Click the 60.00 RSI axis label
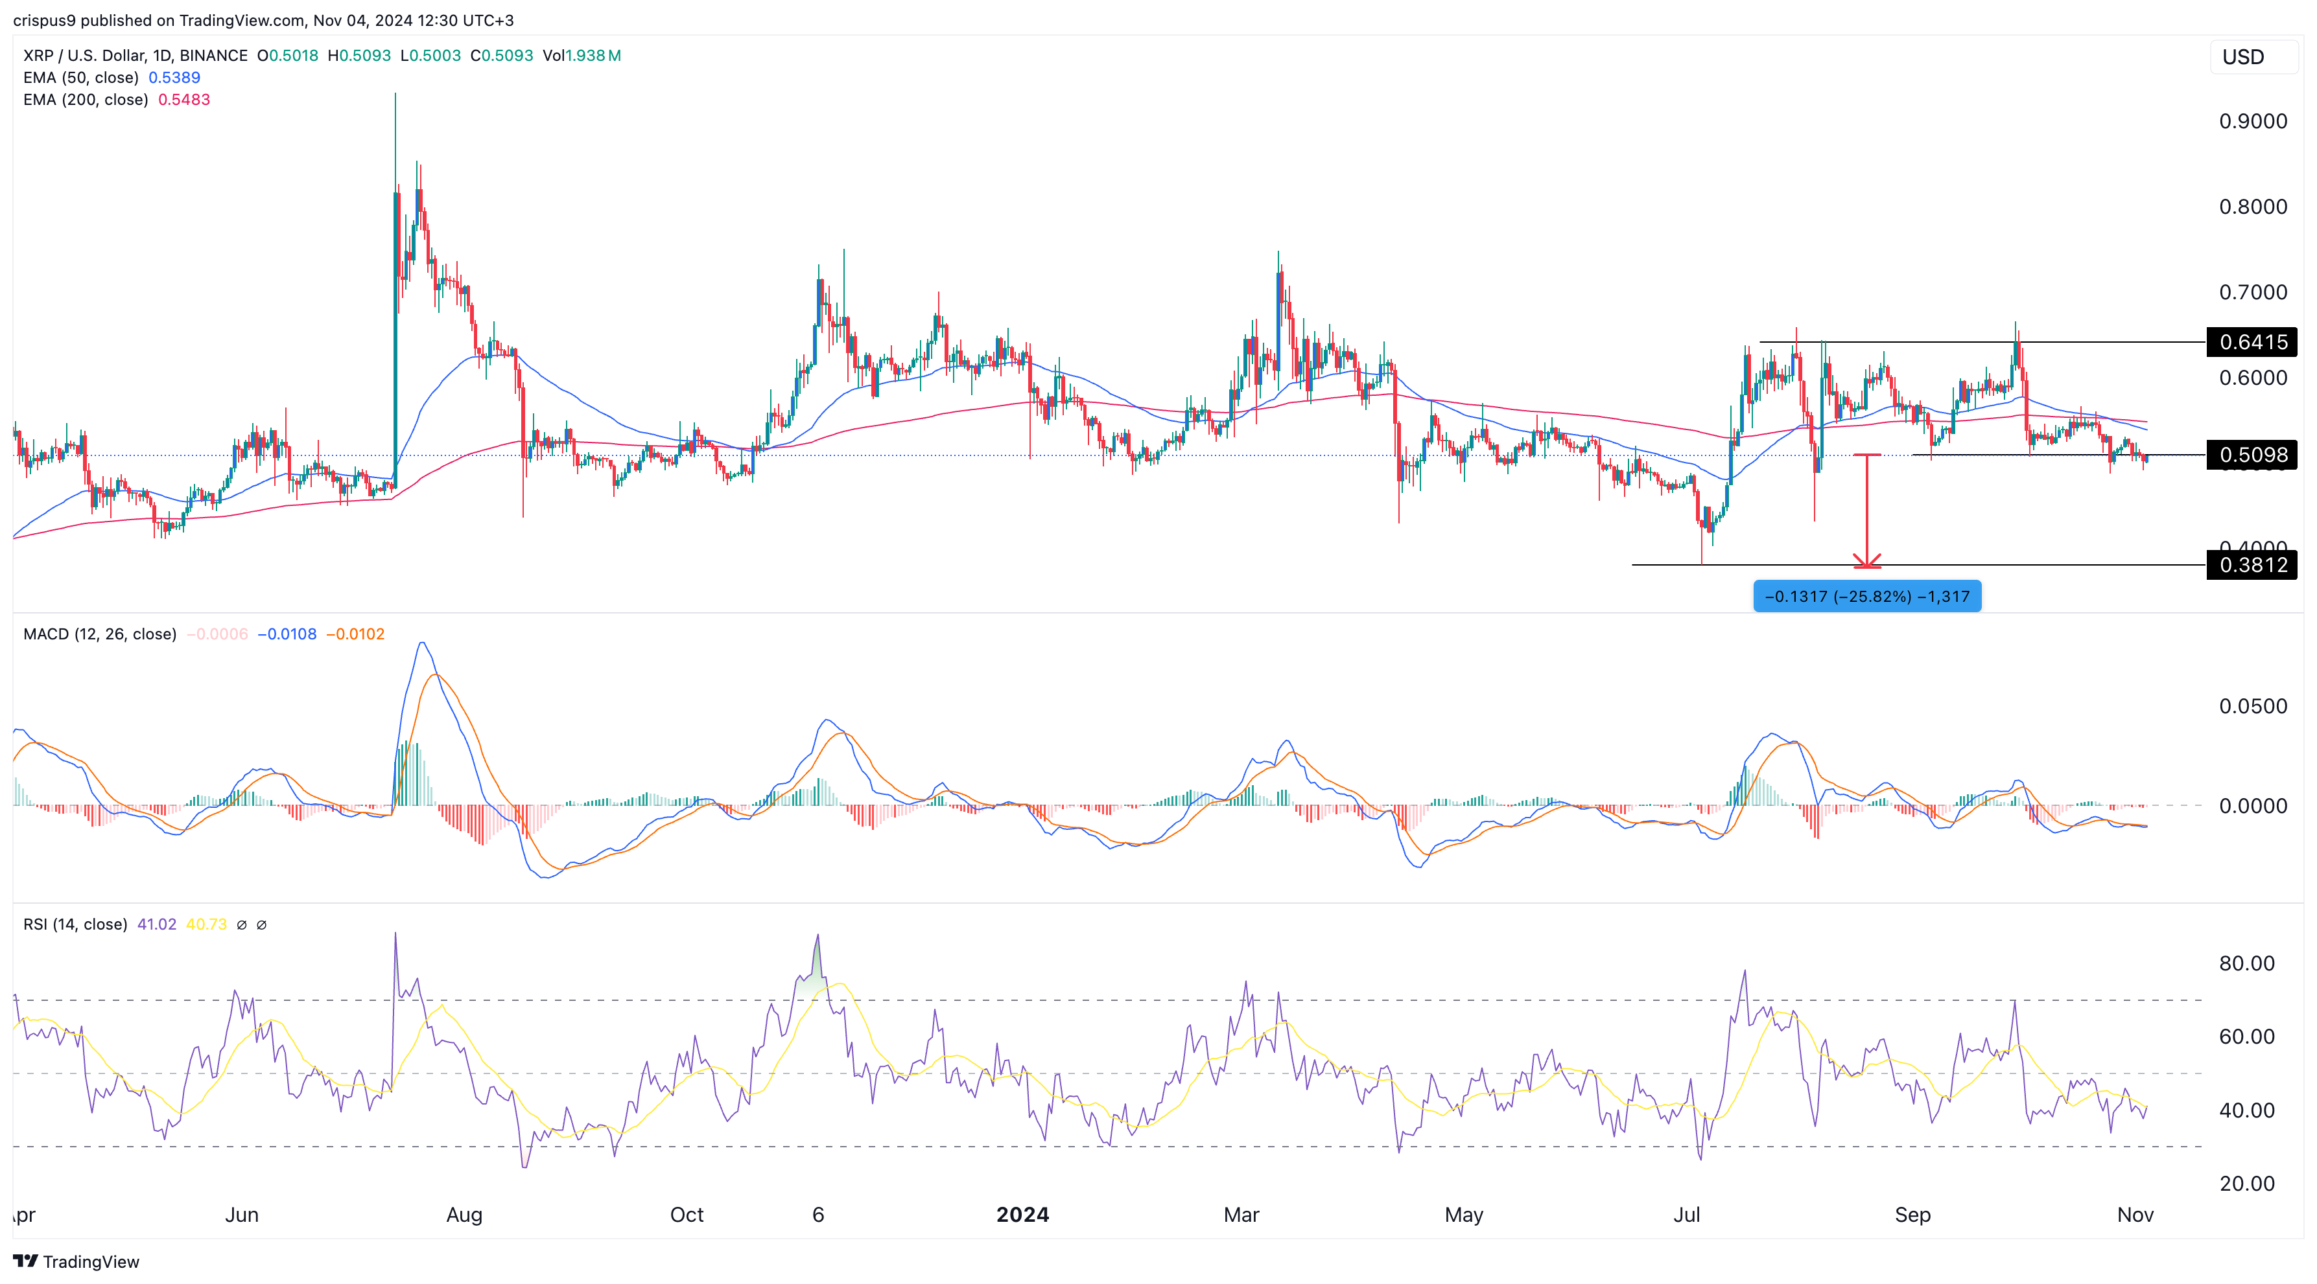2317x1284 pixels. (2247, 1037)
